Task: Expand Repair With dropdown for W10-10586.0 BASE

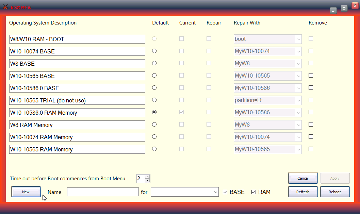Action: click(268, 88)
